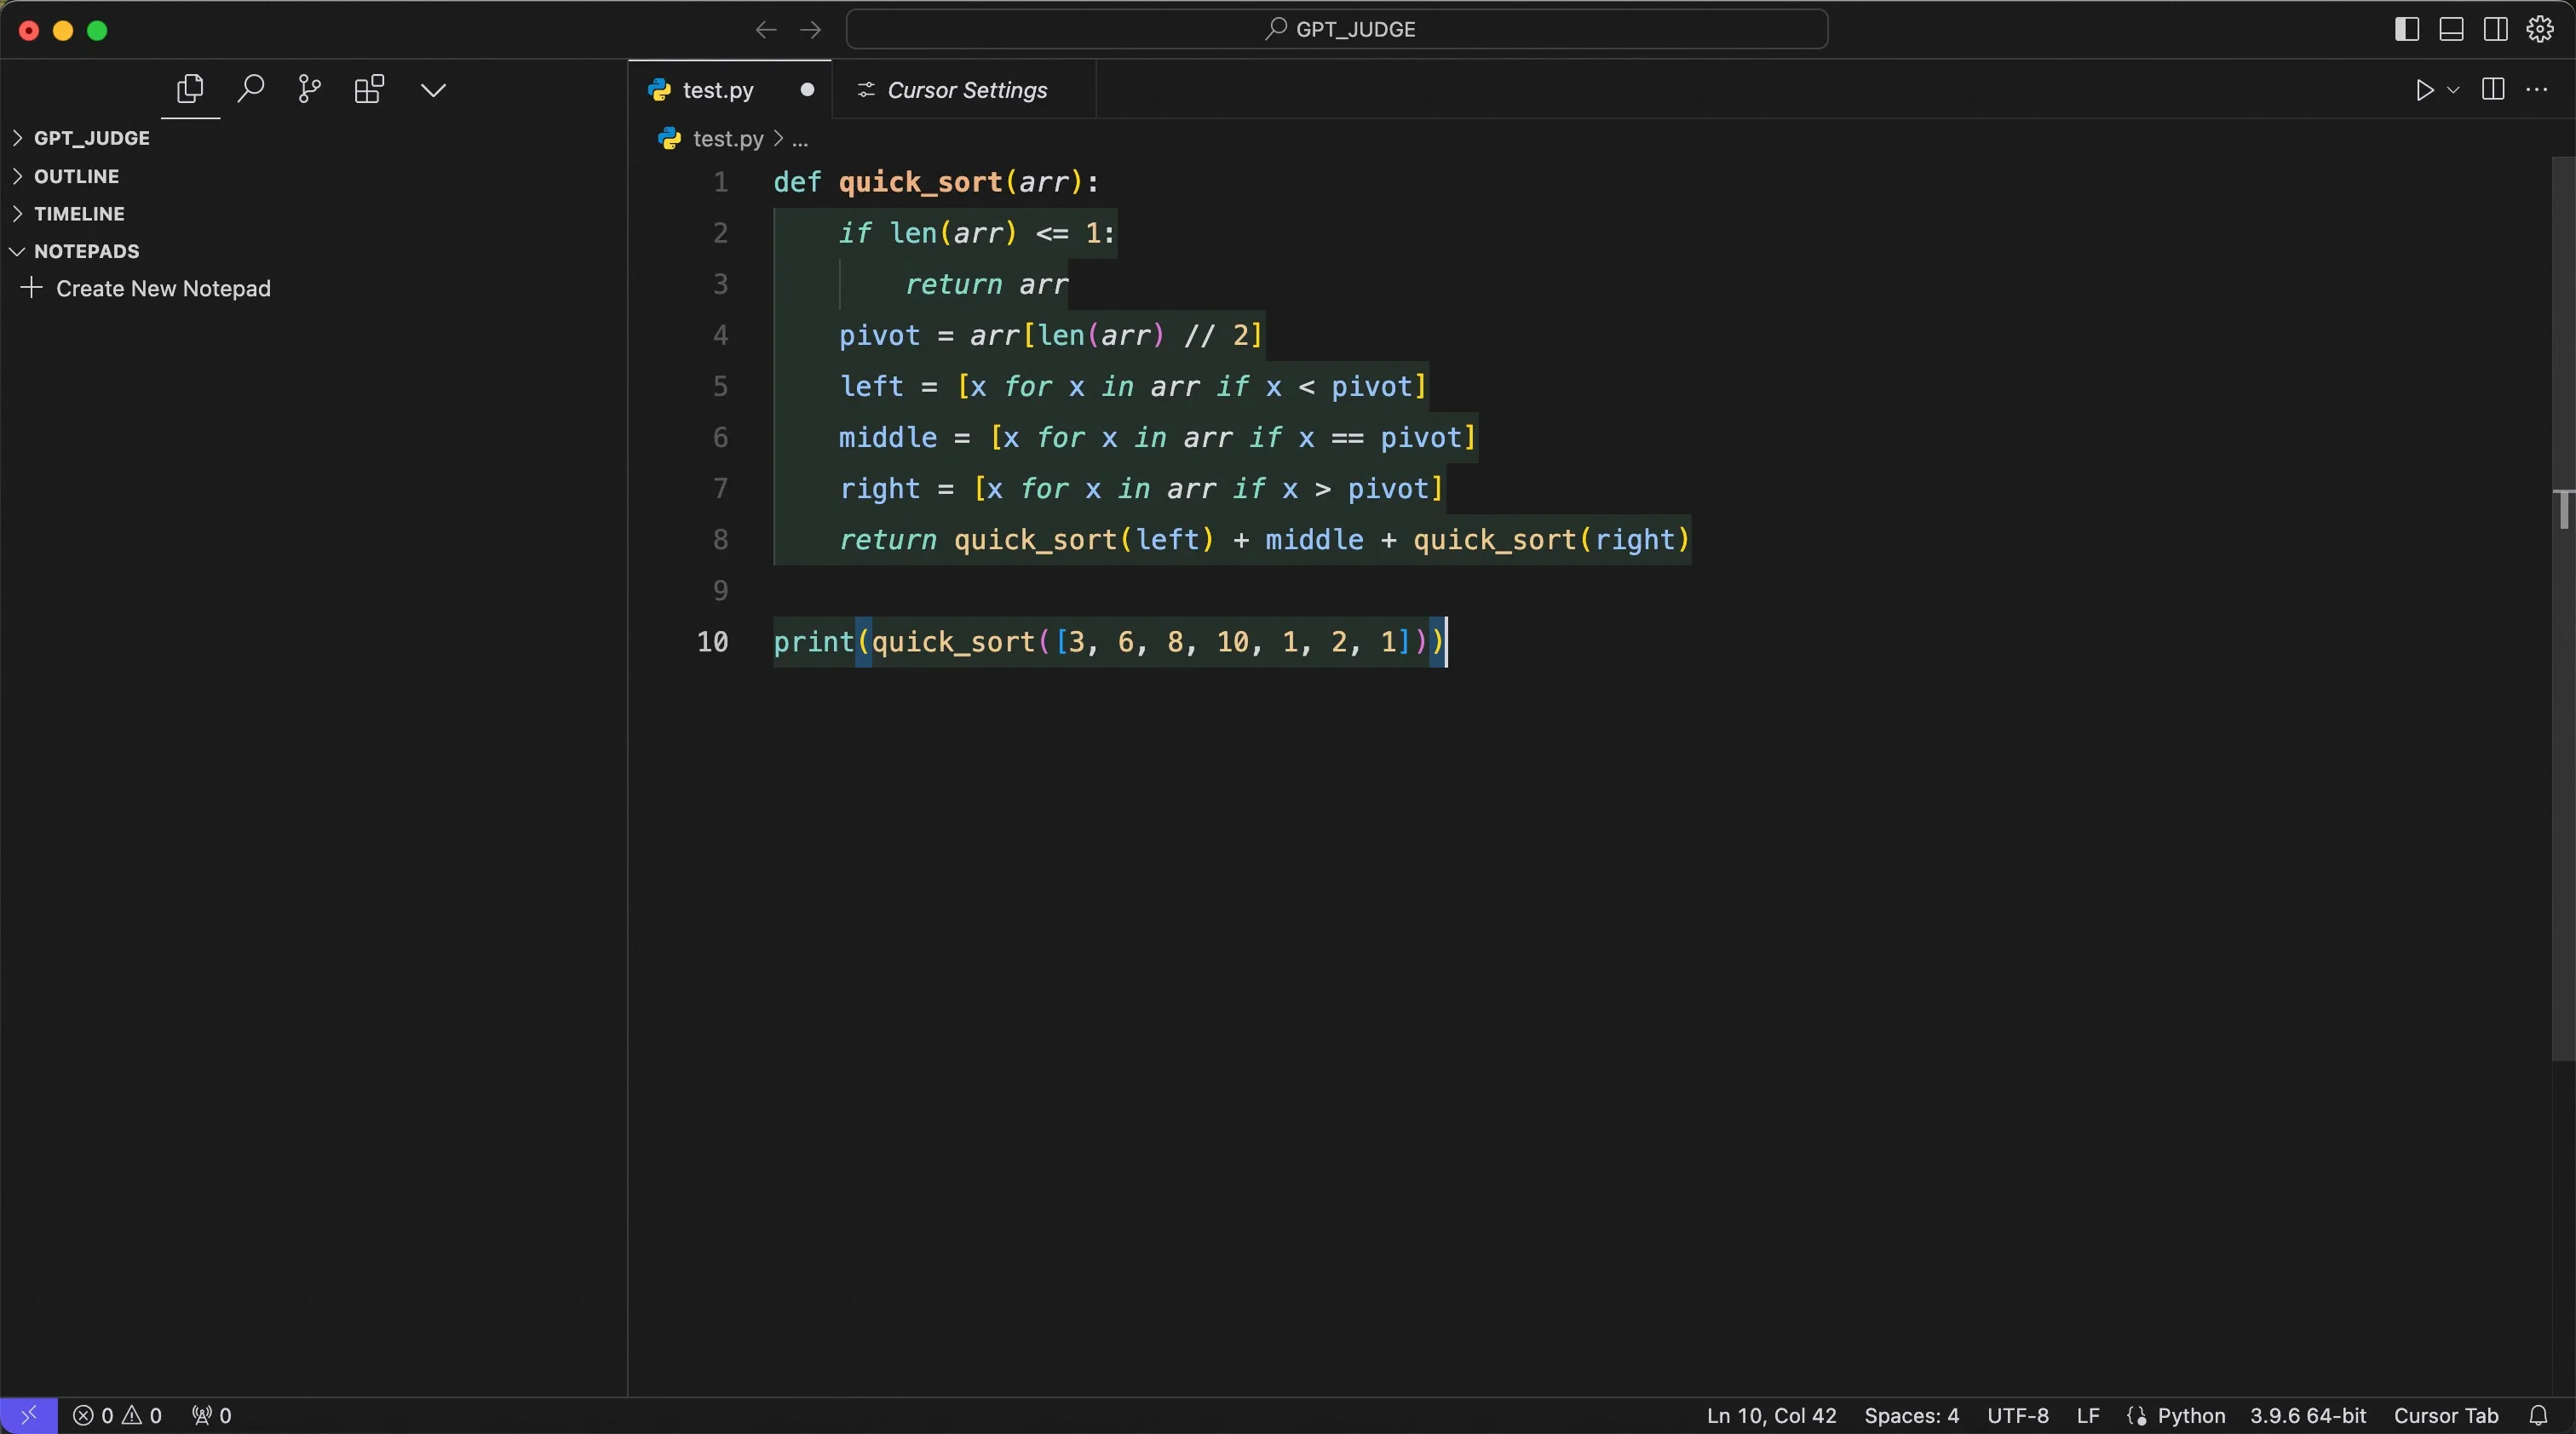Select interpreter 3.9.6 64-bit
2576x1434 pixels.
click(2308, 1415)
